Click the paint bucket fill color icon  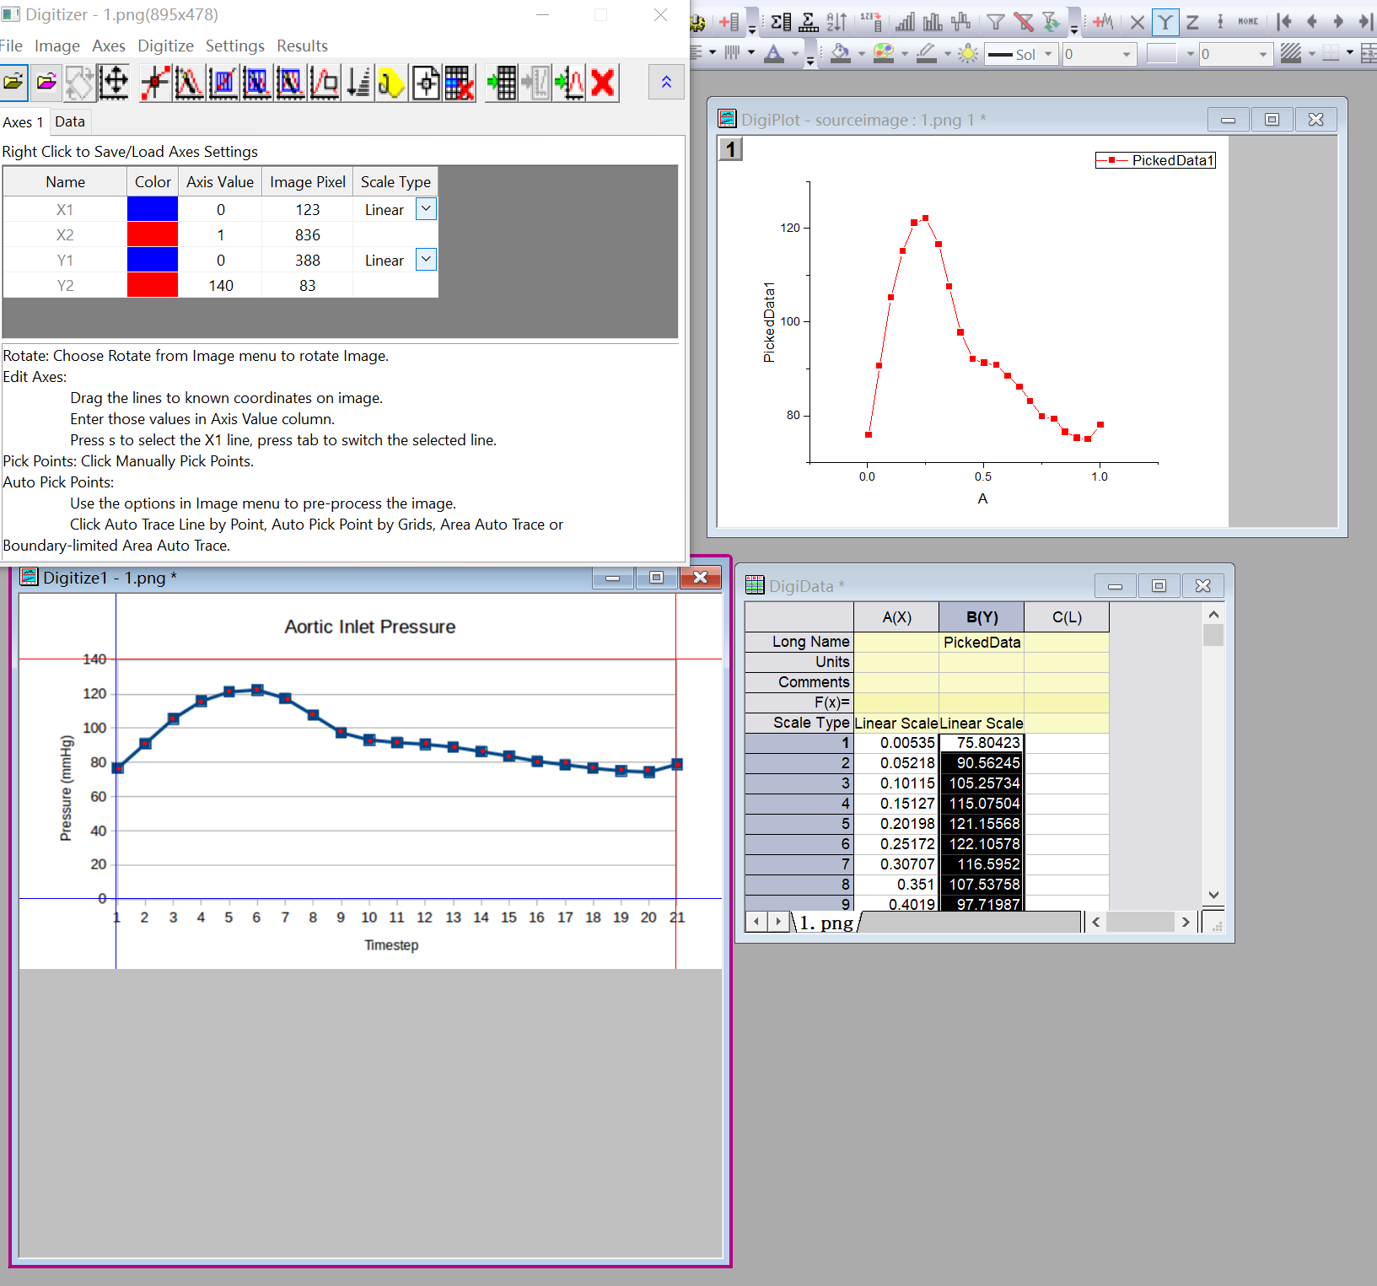(841, 54)
